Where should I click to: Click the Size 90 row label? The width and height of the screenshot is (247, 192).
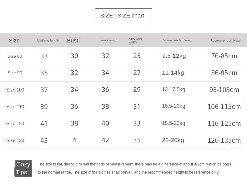(x=15, y=73)
